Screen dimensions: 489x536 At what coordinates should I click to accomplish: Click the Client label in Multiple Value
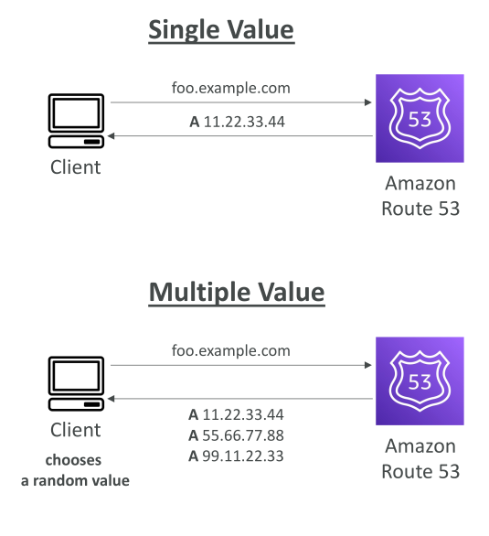pyautogui.click(x=76, y=430)
